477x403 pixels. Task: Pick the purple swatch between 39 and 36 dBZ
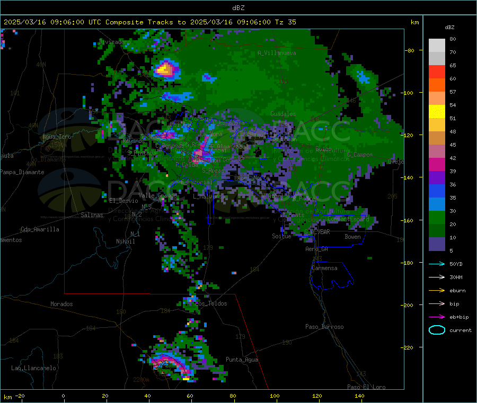[437, 178]
